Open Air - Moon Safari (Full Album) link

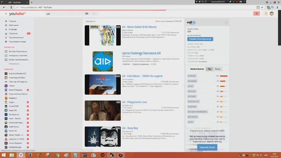click(139, 27)
